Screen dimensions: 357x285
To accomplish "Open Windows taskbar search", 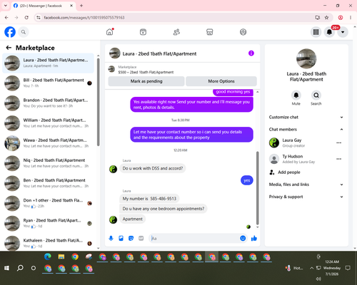I will [20, 268].
